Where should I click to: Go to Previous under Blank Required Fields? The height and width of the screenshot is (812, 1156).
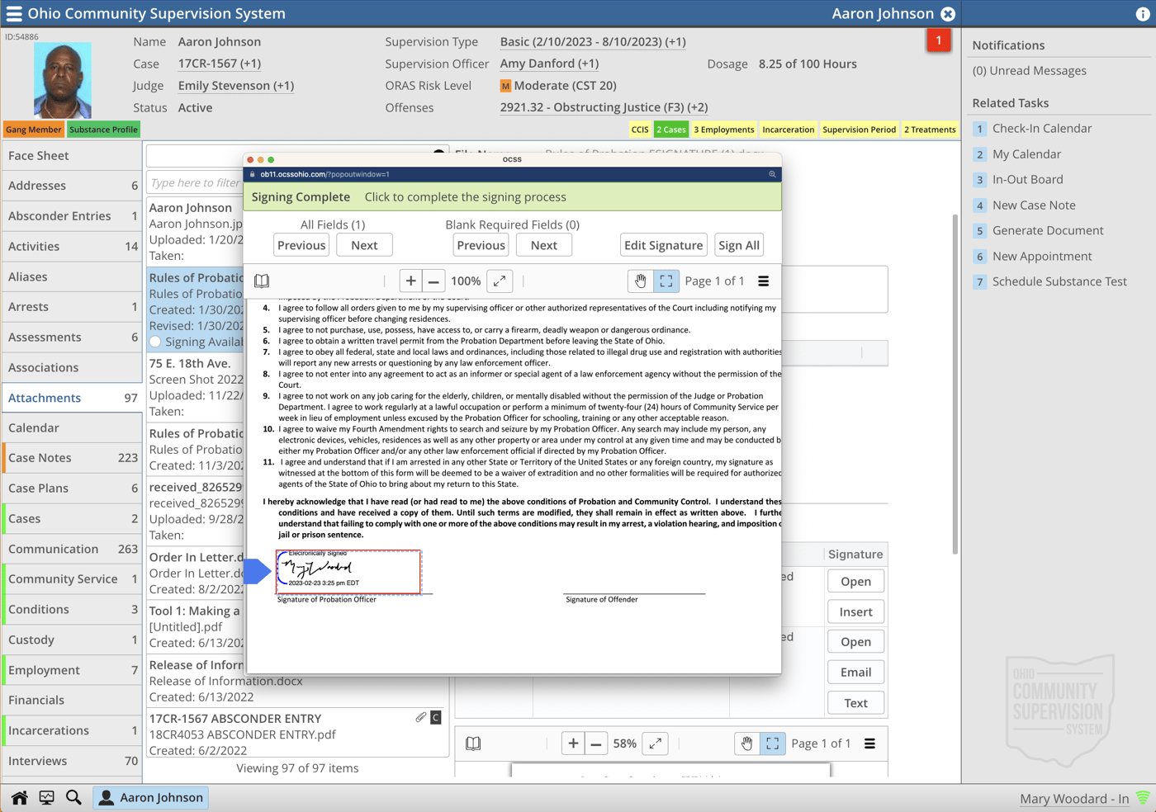click(x=481, y=245)
